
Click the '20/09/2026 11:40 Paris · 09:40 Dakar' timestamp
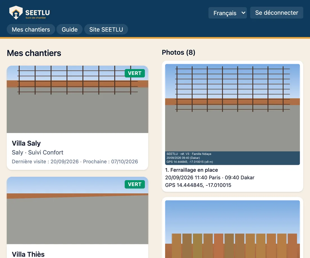tap(210, 178)
